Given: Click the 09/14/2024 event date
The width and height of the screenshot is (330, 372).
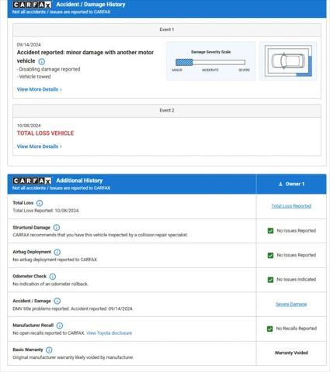Looking at the screenshot, I should 29,45.
